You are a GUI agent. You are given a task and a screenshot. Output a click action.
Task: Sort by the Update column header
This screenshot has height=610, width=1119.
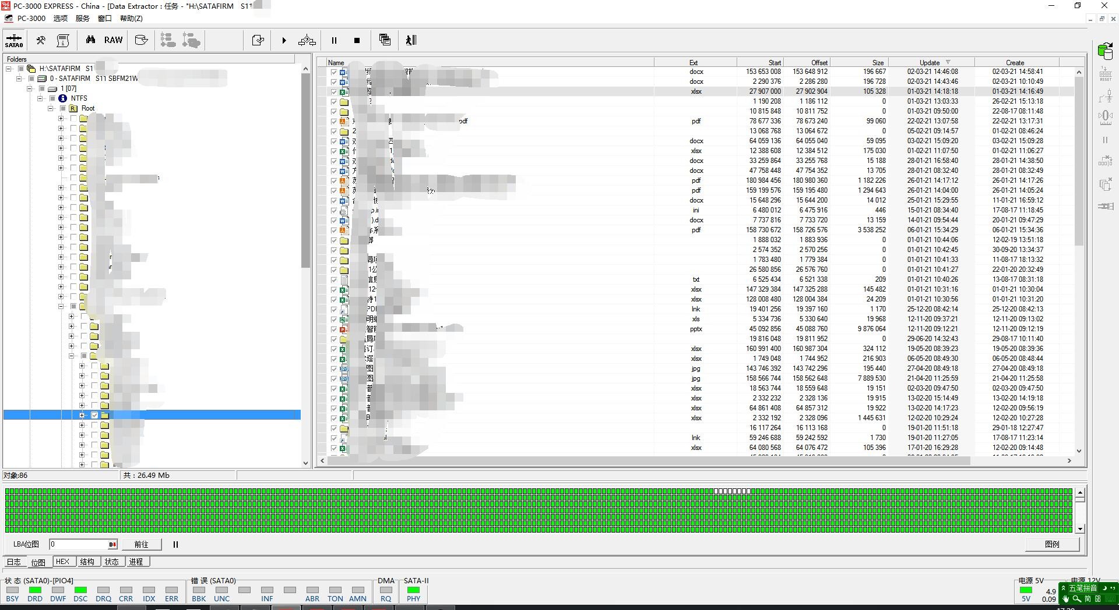click(x=931, y=62)
